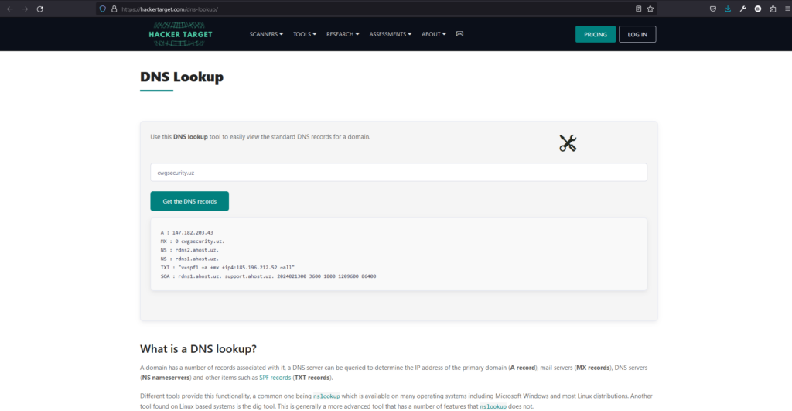Open the Pocket save icon

click(713, 9)
